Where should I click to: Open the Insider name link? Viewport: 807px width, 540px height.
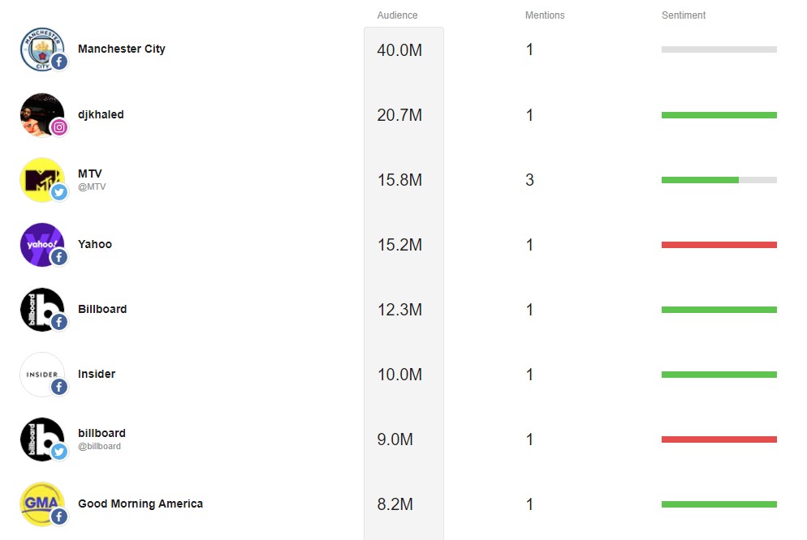coord(97,374)
